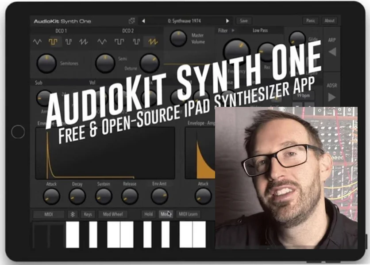Click the MIDI button
The image size is (370, 265).
pos(49,214)
